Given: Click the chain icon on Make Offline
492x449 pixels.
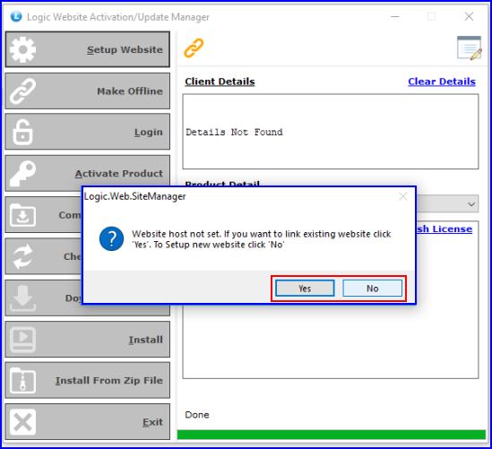Looking at the screenshot, I should point(22,91).
